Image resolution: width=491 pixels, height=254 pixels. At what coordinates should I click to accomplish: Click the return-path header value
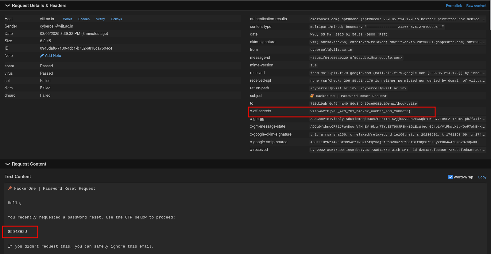358,88
